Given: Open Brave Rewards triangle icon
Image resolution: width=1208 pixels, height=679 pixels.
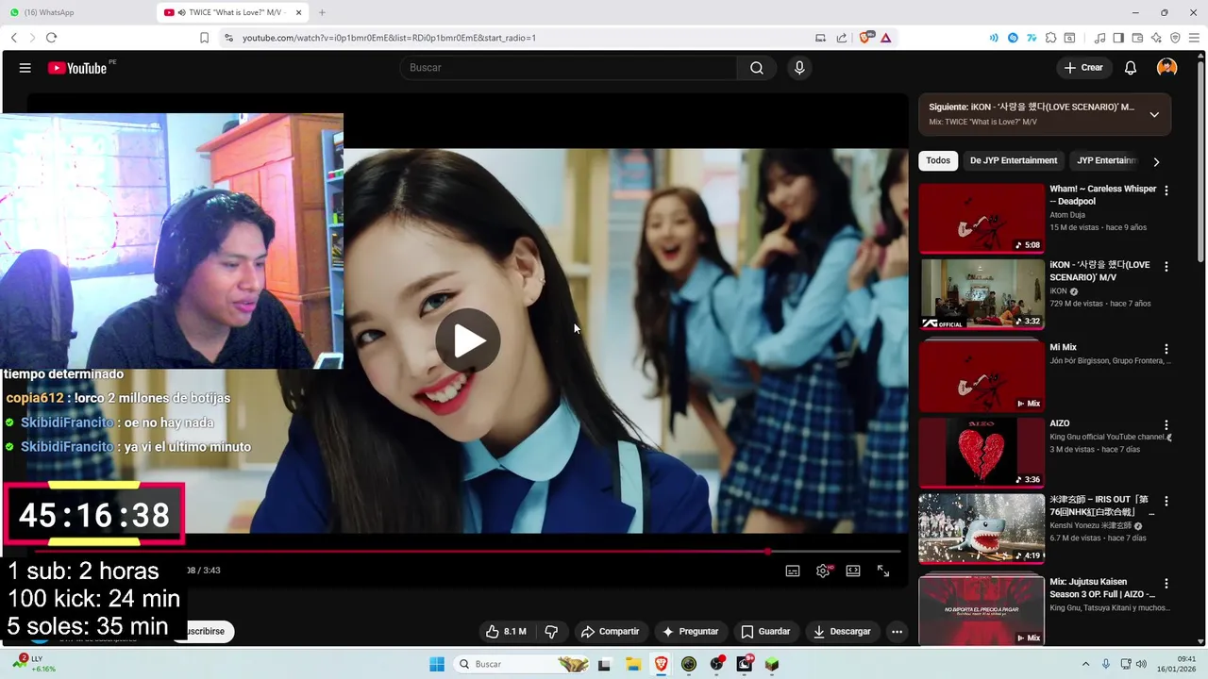Looking at the screenshot, I should [885, 38].
